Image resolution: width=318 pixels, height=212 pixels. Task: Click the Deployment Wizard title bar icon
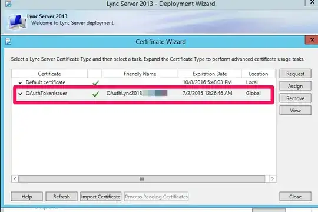click(8, 4)
